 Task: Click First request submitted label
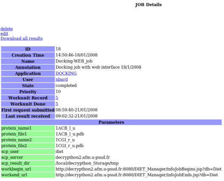coord(28,110)
